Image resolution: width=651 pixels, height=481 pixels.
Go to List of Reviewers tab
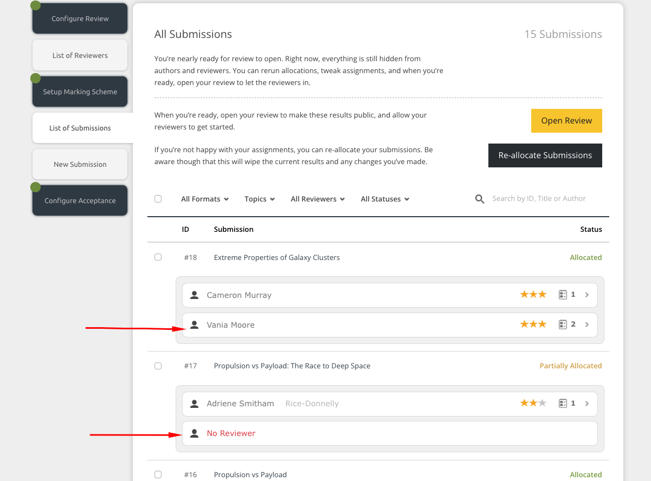coord(80,55)
